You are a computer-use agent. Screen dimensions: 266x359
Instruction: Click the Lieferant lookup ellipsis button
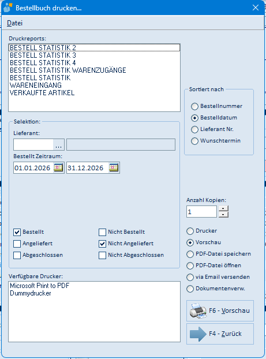[59, 145]
